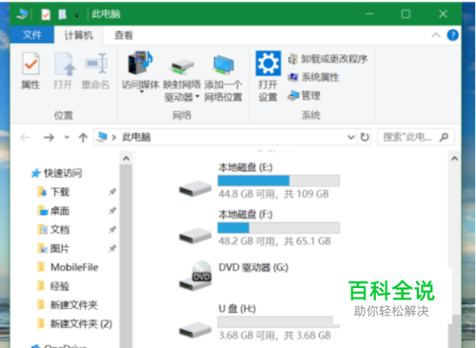Click the 本地磁盘 (E:) label

[x=246, y=167]
